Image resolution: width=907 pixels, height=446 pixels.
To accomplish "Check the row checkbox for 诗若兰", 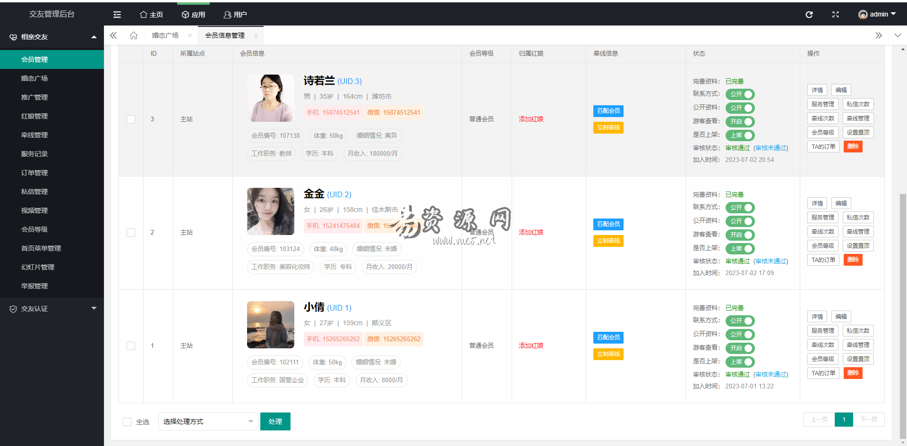I will point(131,119).
